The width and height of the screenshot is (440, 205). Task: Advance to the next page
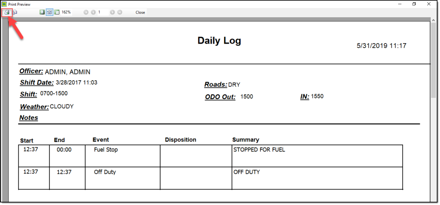click(x=113, y=12)
